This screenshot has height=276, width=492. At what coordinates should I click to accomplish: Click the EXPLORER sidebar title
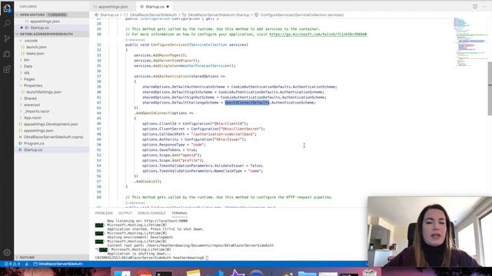click(x=28, y=7)
